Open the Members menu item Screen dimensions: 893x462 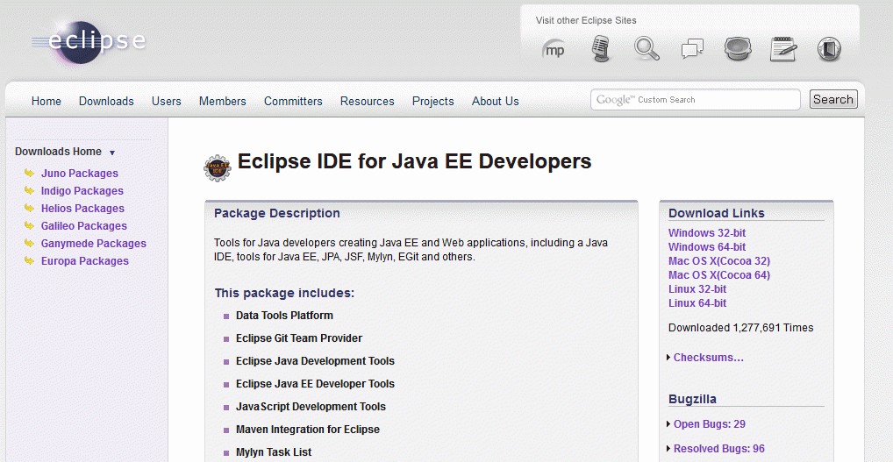pyautogui.click(x=222, y=102)
